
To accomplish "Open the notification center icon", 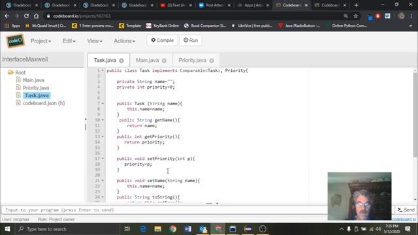I will click(408, 229).
